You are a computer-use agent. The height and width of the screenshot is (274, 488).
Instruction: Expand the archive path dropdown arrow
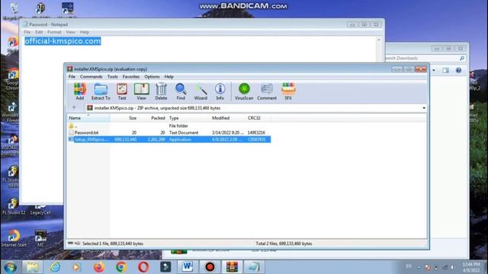coord(424,108)
